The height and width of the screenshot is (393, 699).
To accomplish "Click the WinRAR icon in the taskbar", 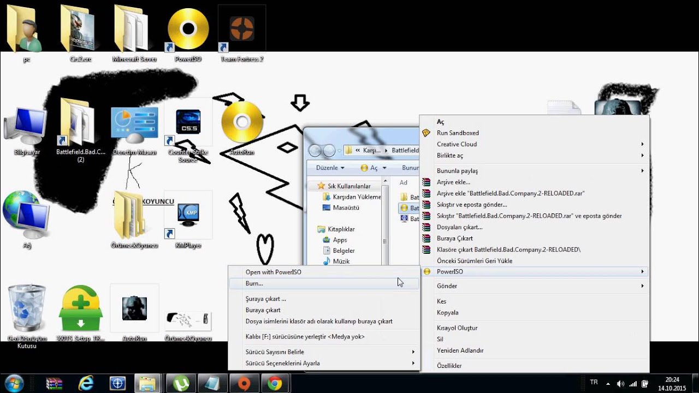I will coord(54,383).
